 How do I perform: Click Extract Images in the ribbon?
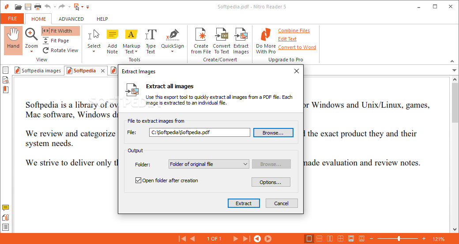click(x=241, y=41)
